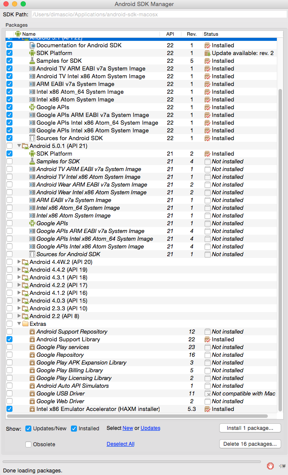Click the horizontal scrollbar under the package list
The image size is (288, 475).
pos(138,416)
